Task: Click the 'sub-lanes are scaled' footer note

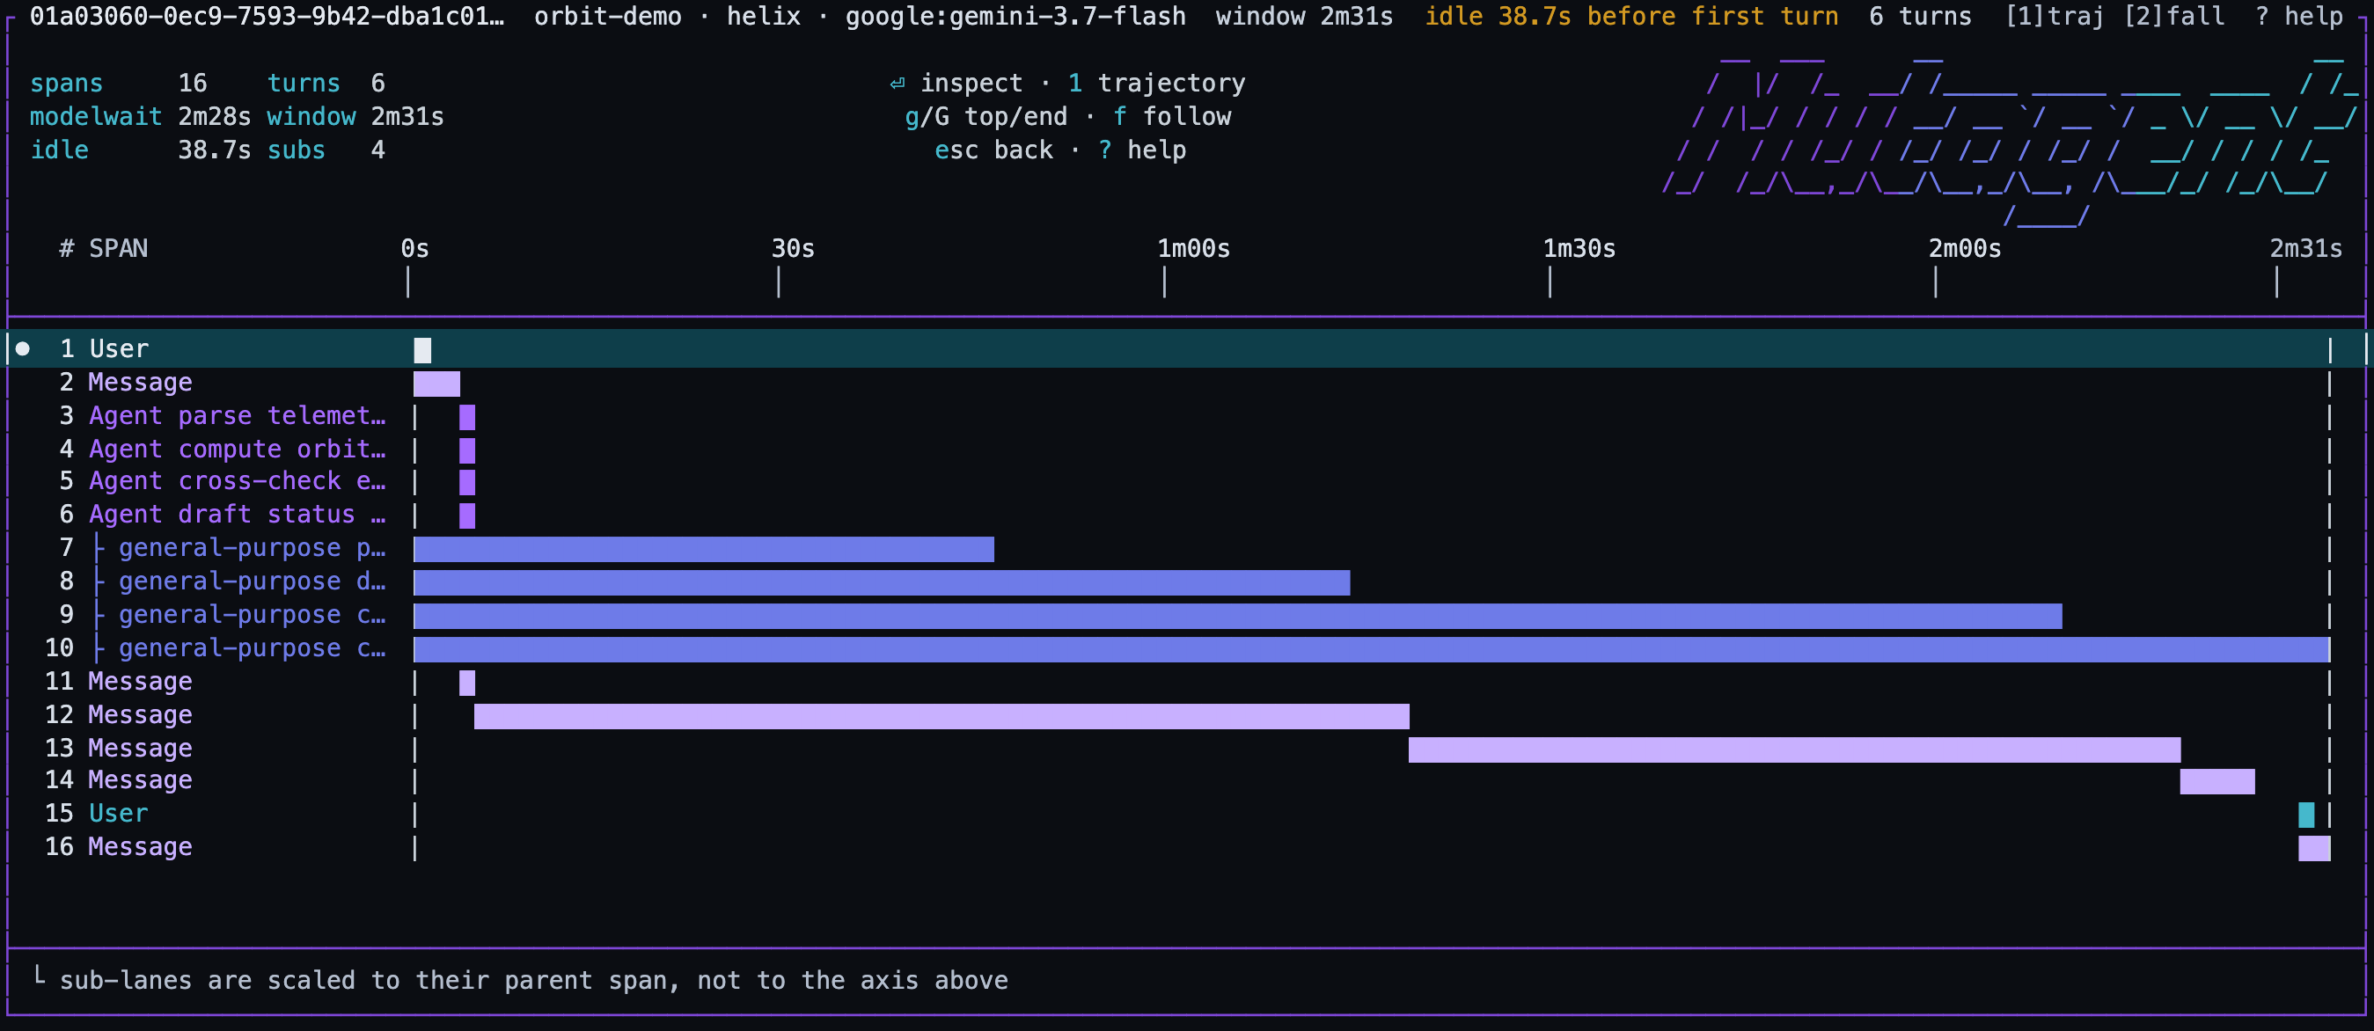Action: click(533, 980)
